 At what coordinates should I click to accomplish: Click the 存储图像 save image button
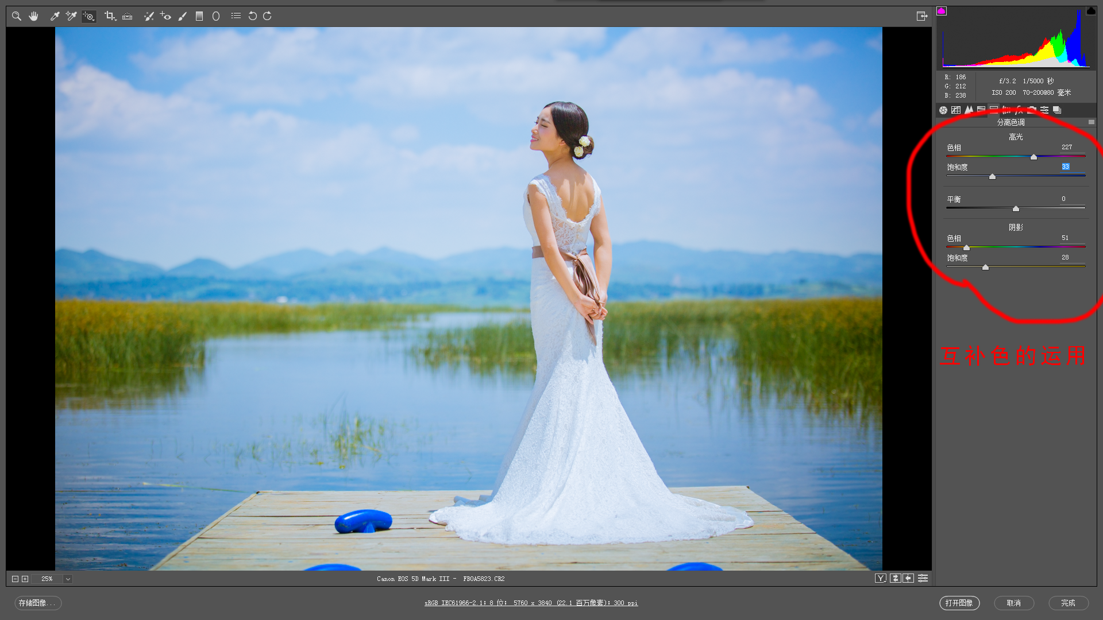(38, 603)
